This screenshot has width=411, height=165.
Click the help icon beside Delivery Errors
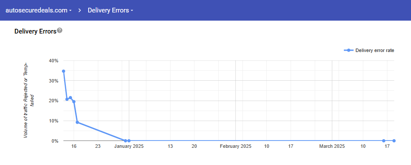60,31
